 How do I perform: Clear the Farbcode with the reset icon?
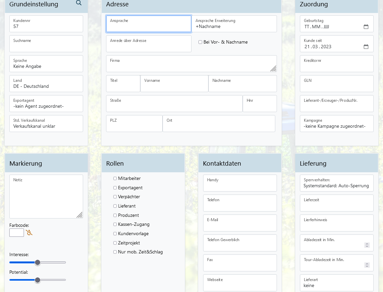(x=29, y=232)
